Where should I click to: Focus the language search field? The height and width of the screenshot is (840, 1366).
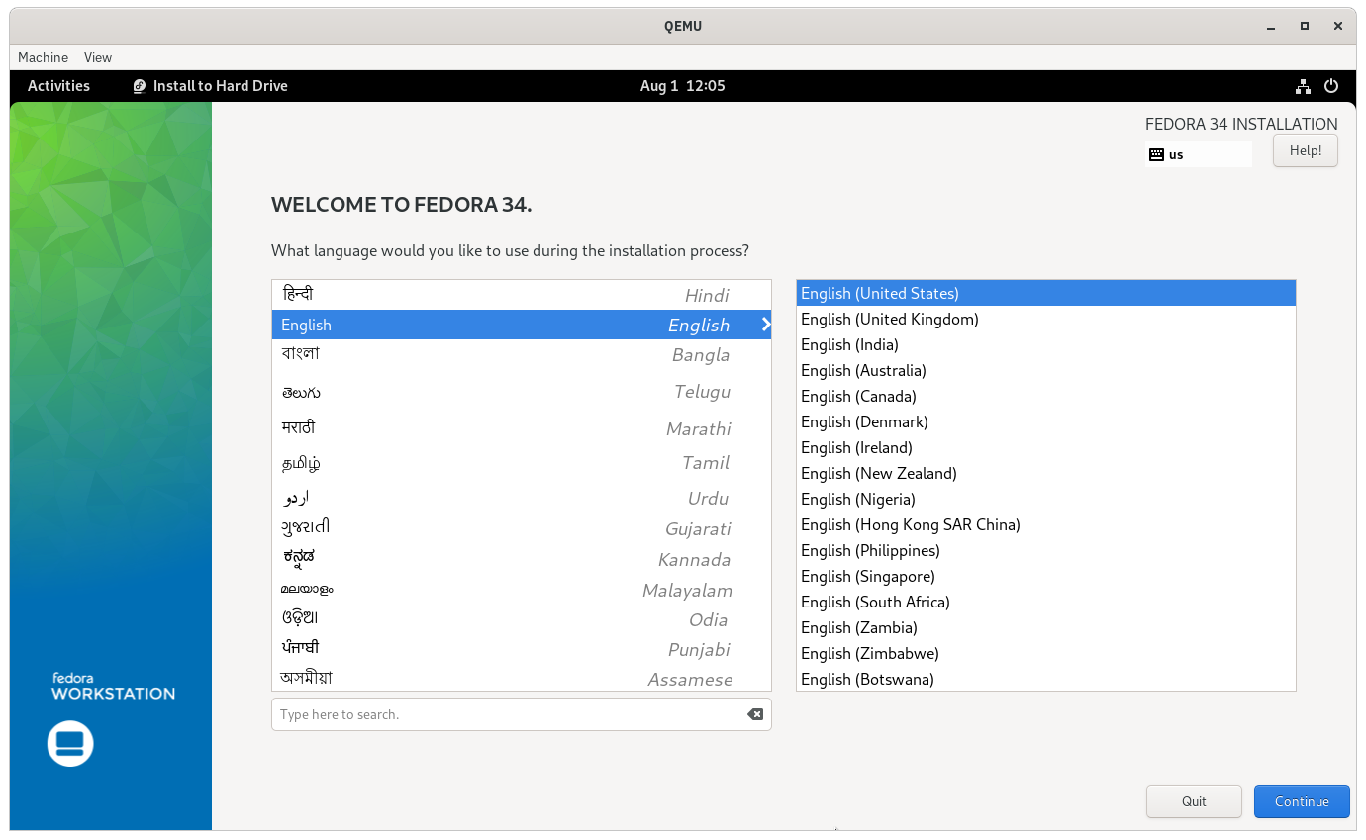click(x=522, y=714)
